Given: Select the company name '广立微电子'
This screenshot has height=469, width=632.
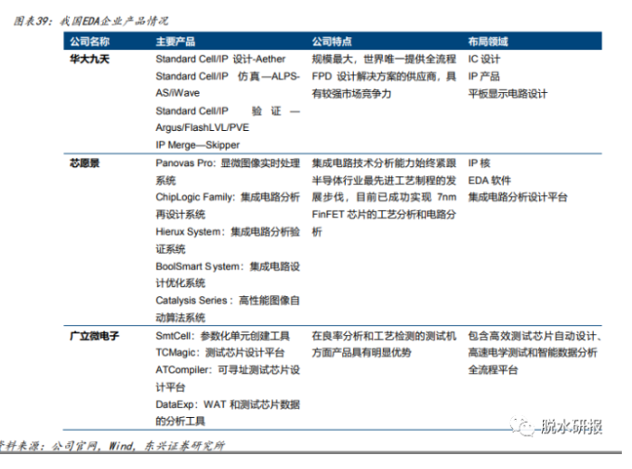Looking at the screenshot, I should tap(94, 335).
